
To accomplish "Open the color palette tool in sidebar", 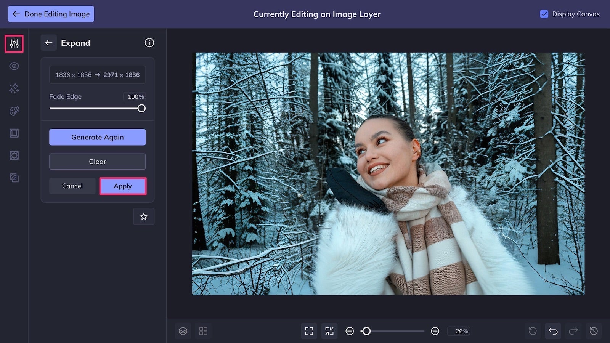I will pos(14,111).
